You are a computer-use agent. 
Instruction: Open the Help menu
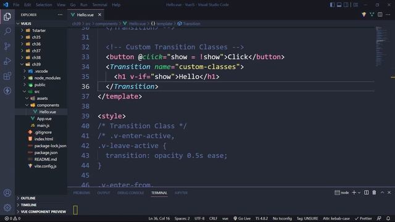(x=116, y=5)
